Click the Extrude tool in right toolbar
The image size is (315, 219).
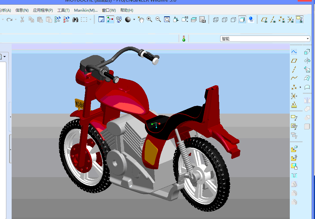307,52
